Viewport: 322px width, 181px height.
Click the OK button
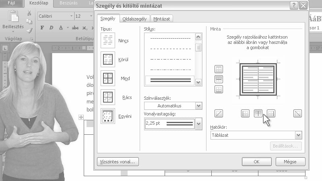click(256, 162)
